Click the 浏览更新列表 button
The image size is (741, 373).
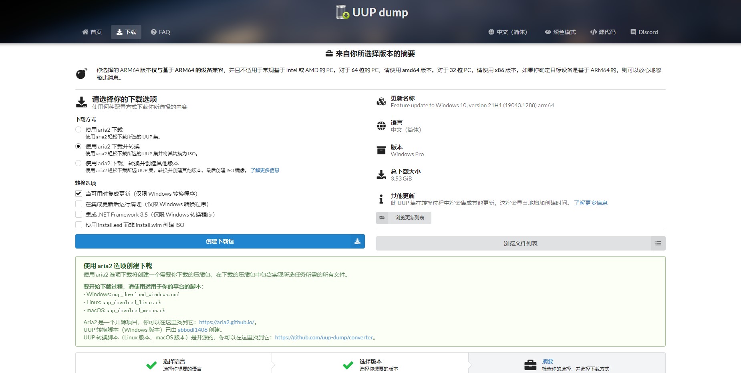pyautogui.click(x=404, y=218)
